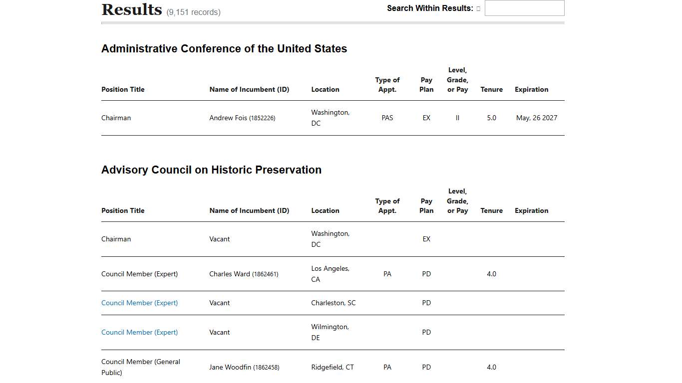Open the Council Member (Expert) link for Charleston, SC
Viewport: 682px width, 383px height.
click(x=139, y=303)
